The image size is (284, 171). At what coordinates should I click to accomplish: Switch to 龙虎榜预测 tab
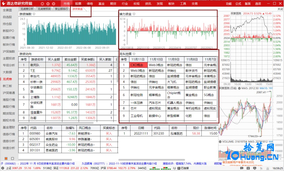44,9
